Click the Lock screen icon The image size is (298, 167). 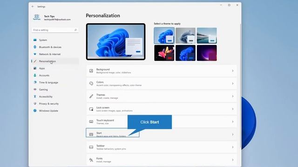point(91,109)
